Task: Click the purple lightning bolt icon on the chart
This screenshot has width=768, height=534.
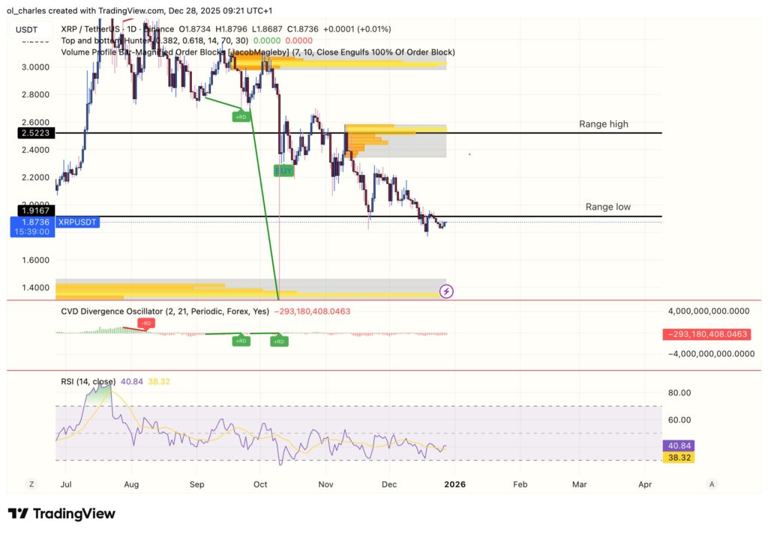Action: [447, 291]
